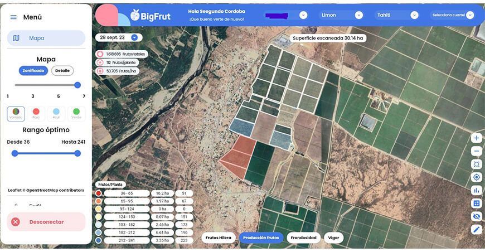Open the bar chart statistics icon
485x252 pixels.
point(476,190)
